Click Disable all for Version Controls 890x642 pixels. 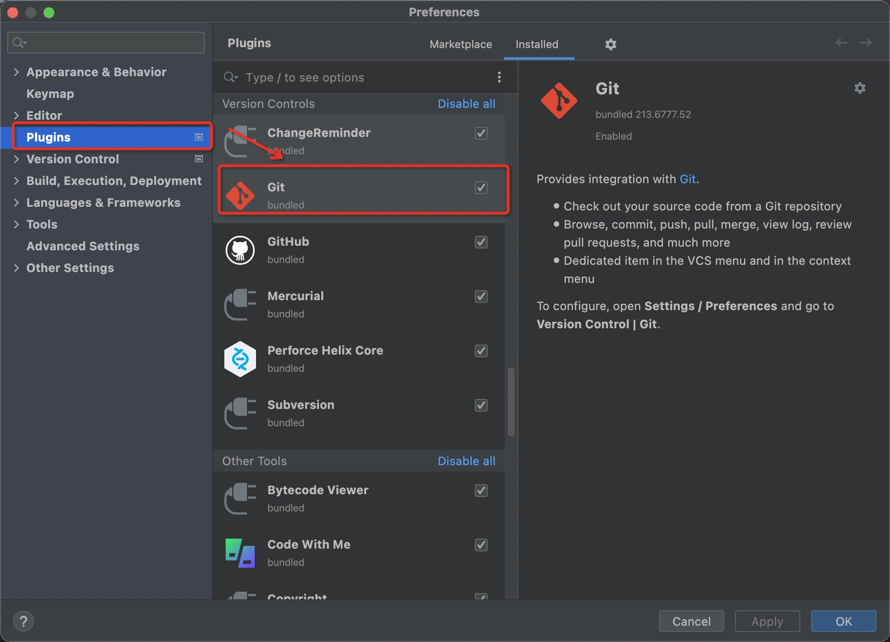pos(466,104)
